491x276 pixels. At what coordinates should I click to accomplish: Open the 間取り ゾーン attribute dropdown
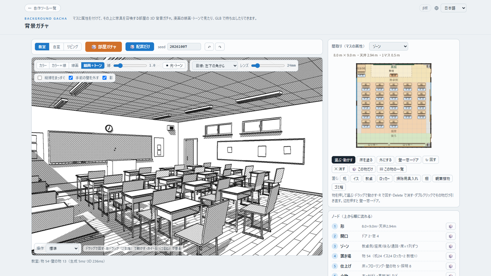point(389,46)
